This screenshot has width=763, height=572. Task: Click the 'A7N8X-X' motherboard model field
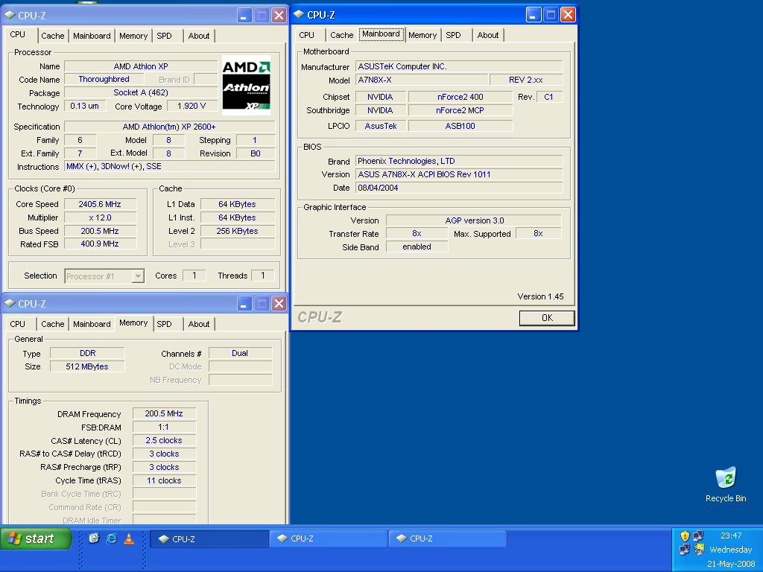coord(422,80)
